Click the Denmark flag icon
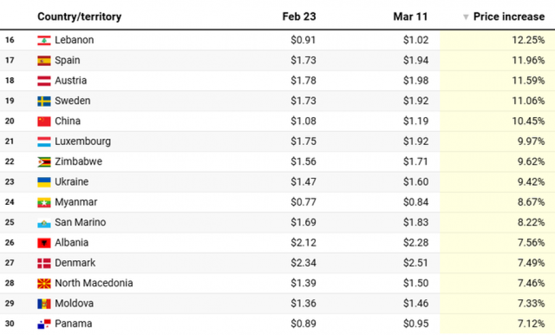 (44, 263)
